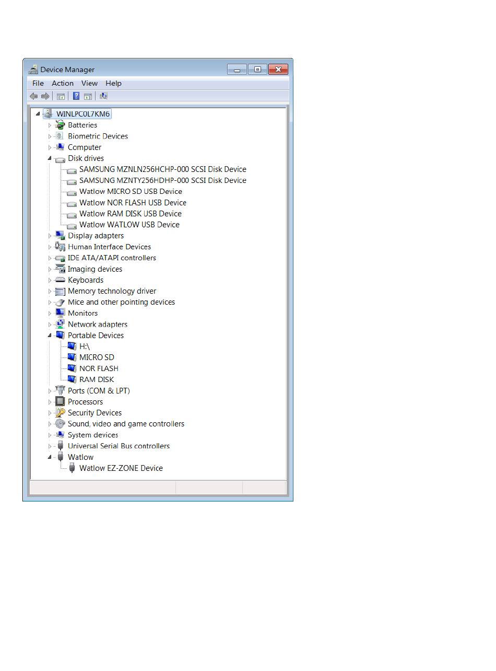Select RAM DISK under Portable Devices

pos(97,379)
